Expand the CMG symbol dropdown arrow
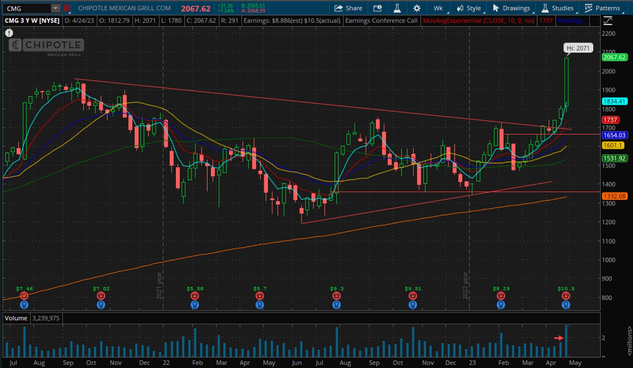The width and height of the screenshot is (633, 368). coord(55,8)
